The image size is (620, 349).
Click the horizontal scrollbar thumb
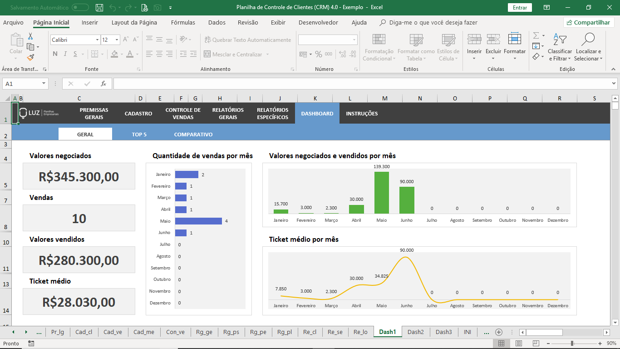[x=544, y=332]
